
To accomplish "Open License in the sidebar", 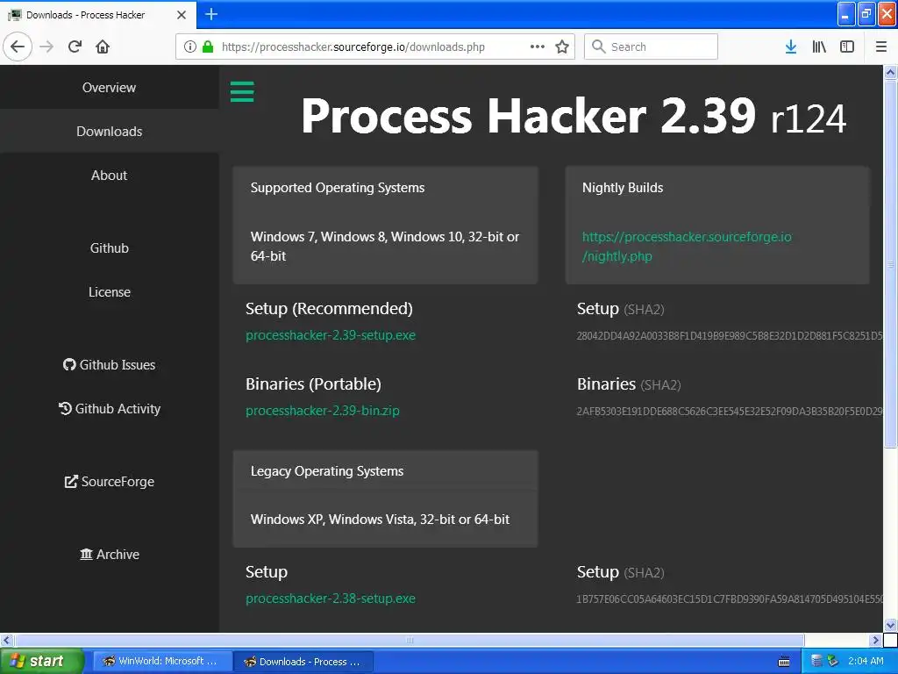I will point(109,292).
